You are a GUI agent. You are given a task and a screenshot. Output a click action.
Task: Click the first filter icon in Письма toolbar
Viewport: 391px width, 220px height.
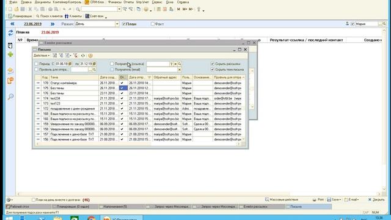coord(55,56)
